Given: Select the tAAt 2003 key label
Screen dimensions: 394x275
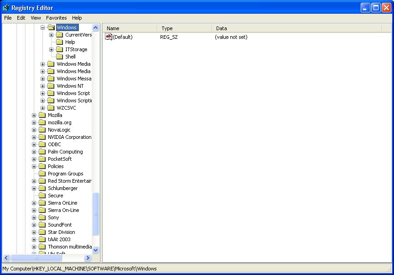Looking at the screenshot, I should [59, 239].
